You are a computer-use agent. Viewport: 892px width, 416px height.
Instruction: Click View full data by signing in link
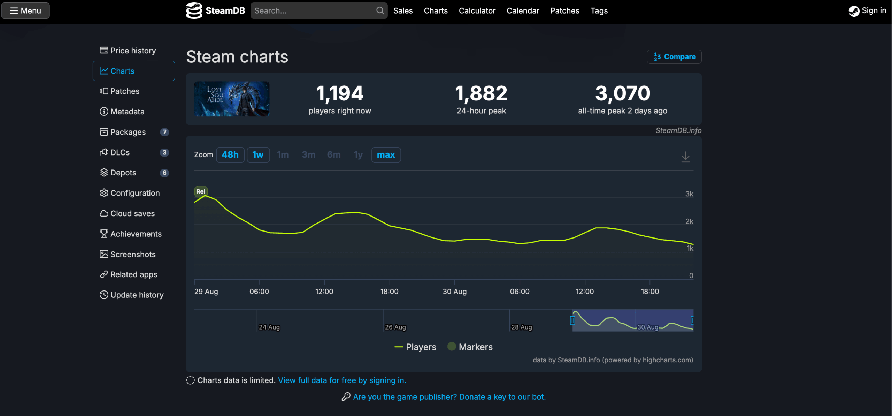click(342, 380)
